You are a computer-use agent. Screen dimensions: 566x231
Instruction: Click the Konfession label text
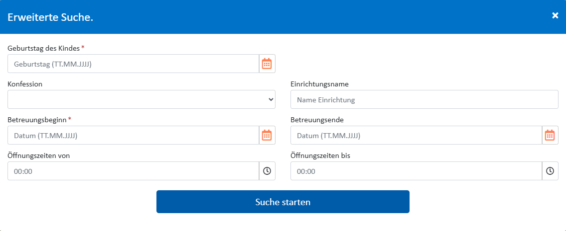(x=25, y=84)
